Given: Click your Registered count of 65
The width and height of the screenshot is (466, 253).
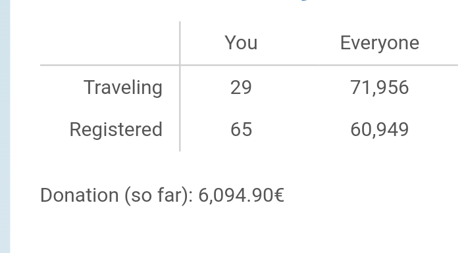Looking at the screenshot, I should 241,129.
